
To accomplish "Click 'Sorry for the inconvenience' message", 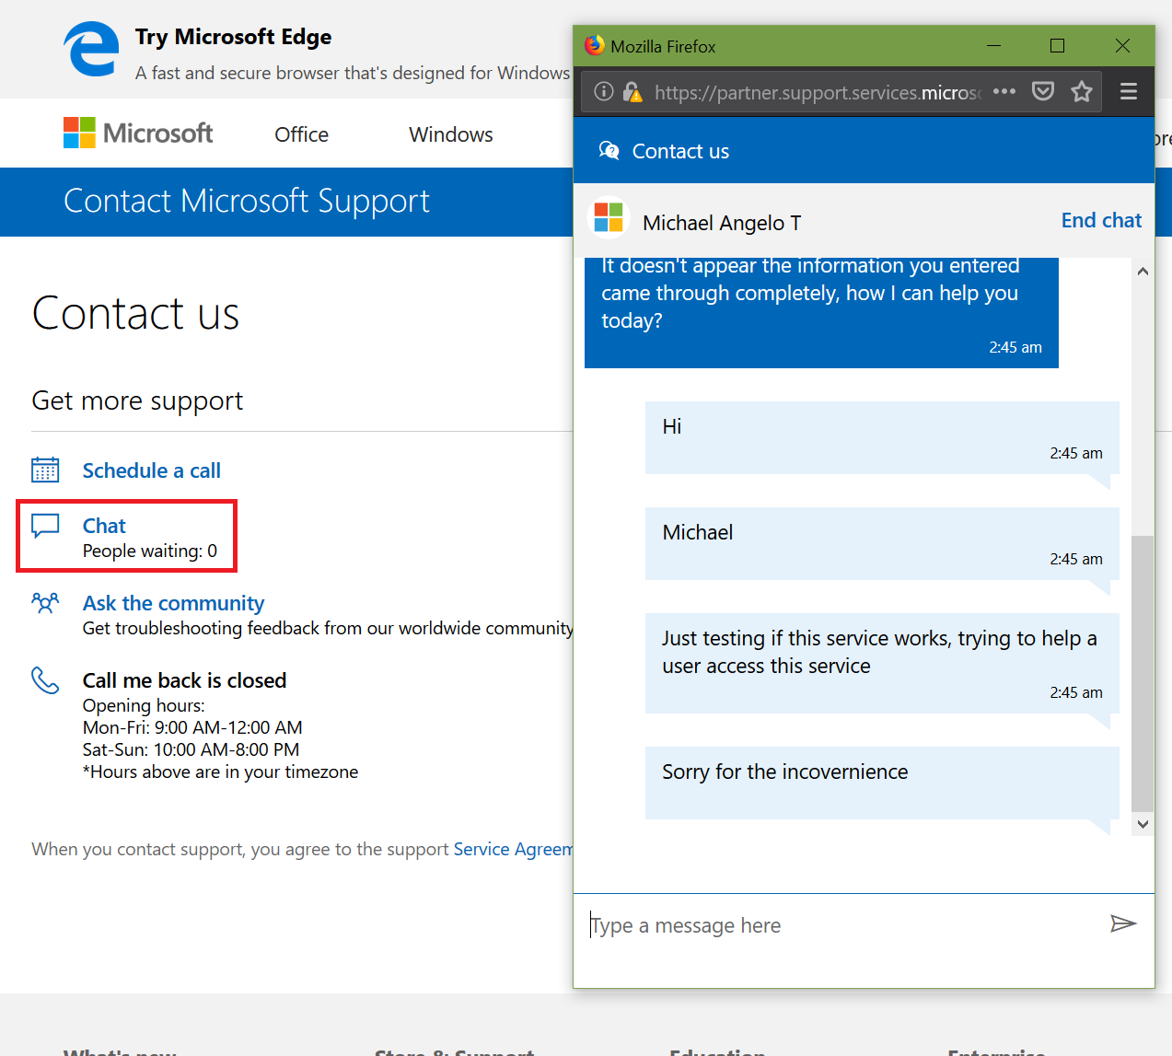I will (x=882, y=783).
